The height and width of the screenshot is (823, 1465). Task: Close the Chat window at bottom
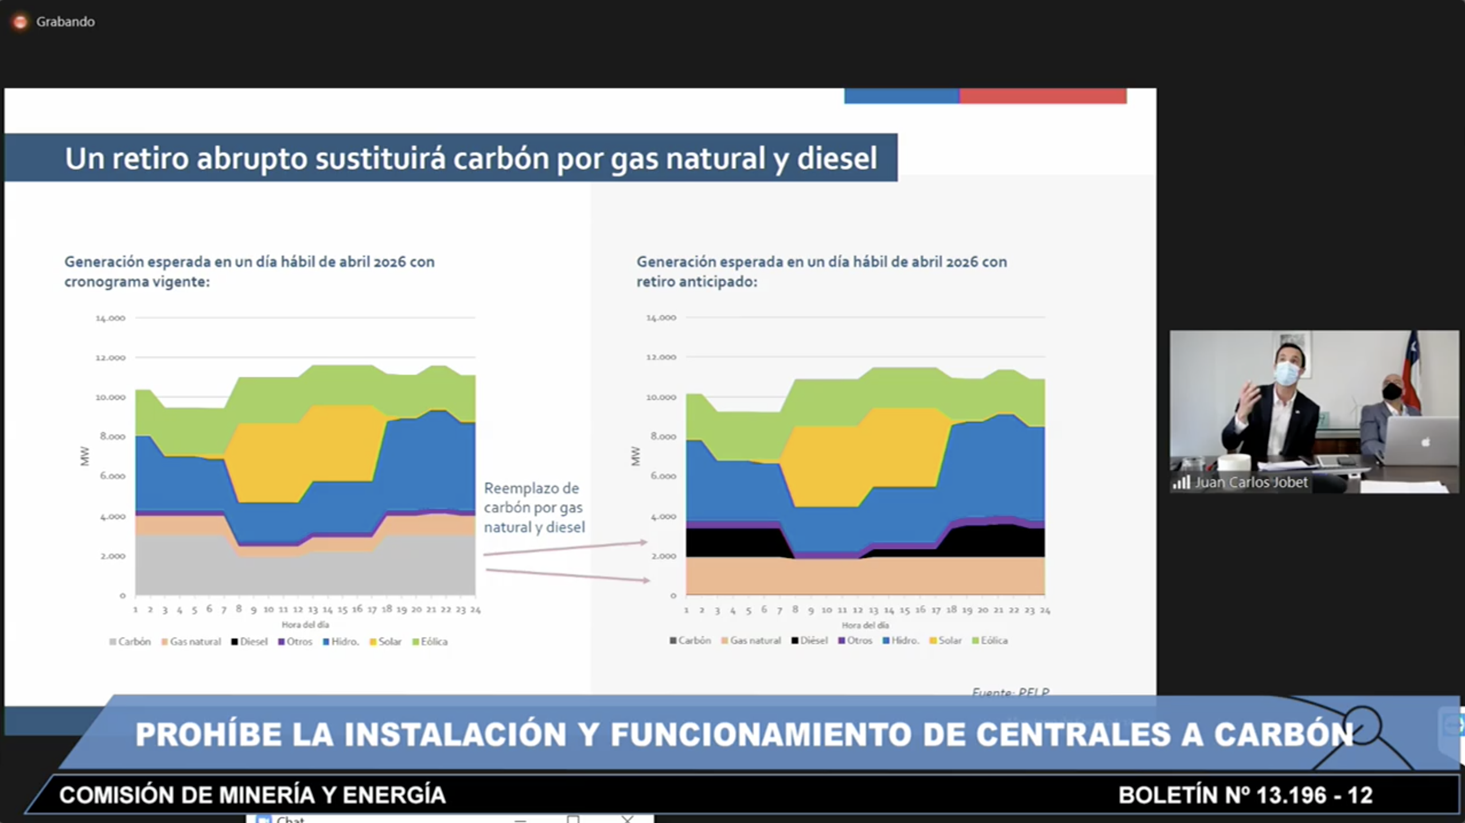(x=628, y=820)
